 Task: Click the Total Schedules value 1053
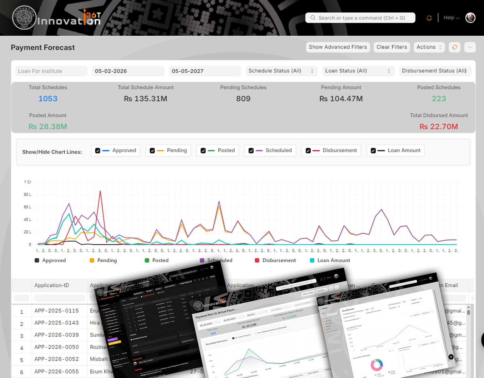tap(48, 99)
